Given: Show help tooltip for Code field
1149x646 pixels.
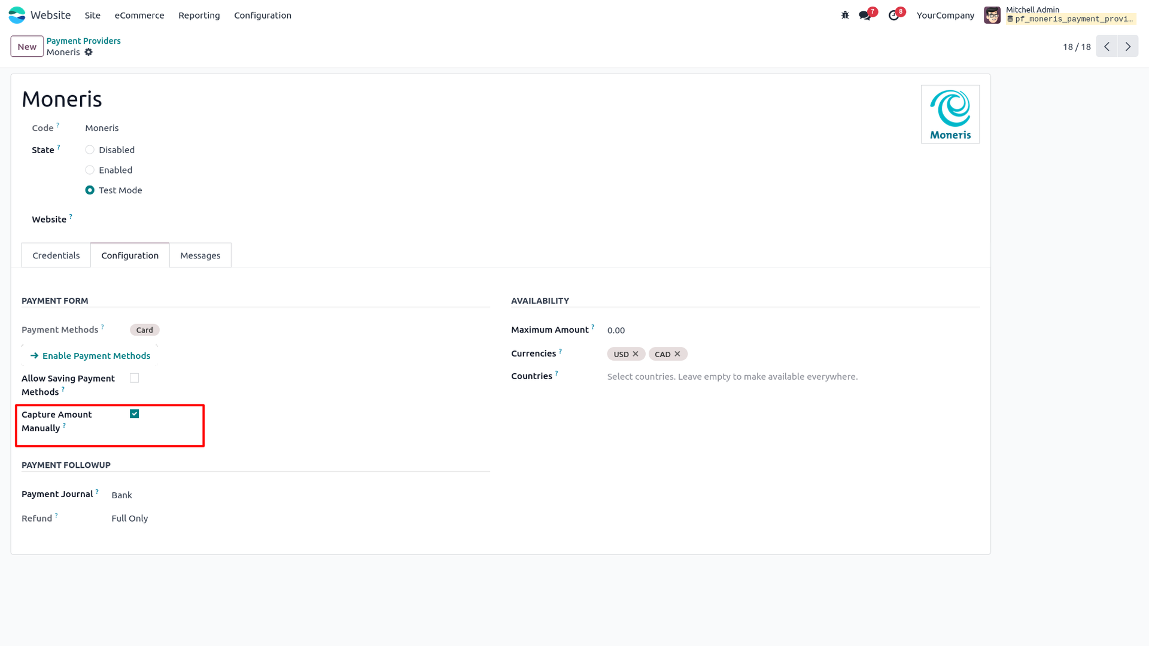Looking at the screenshot, I should (58, 125).
